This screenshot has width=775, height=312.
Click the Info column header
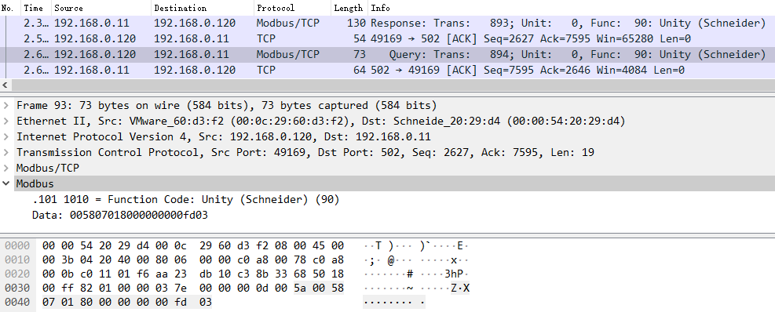[571, 7]
